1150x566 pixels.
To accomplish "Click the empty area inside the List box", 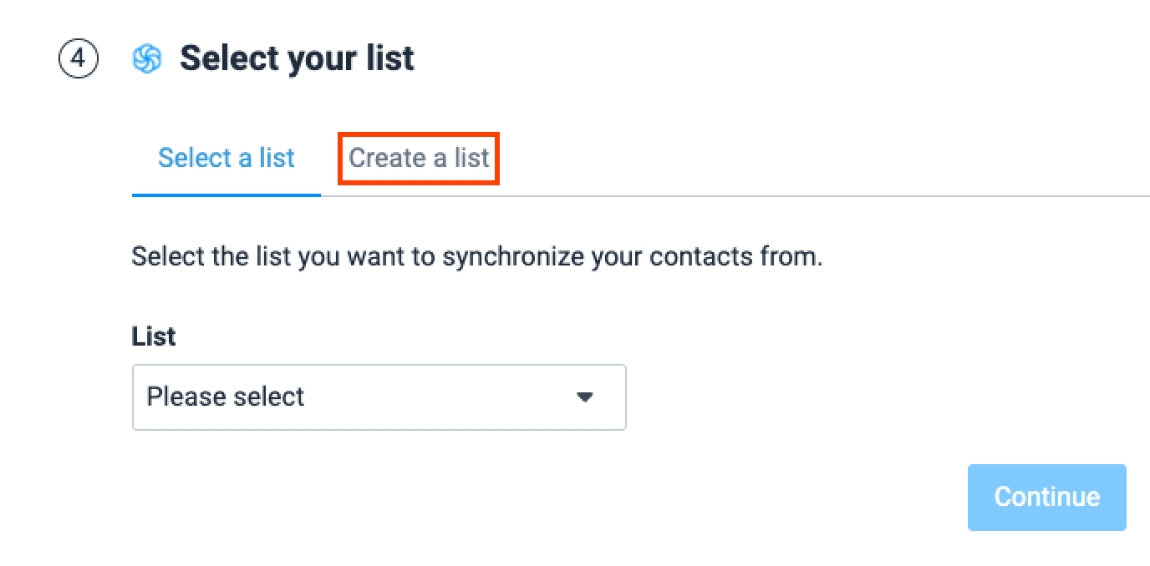I will (x=439, y=397).
